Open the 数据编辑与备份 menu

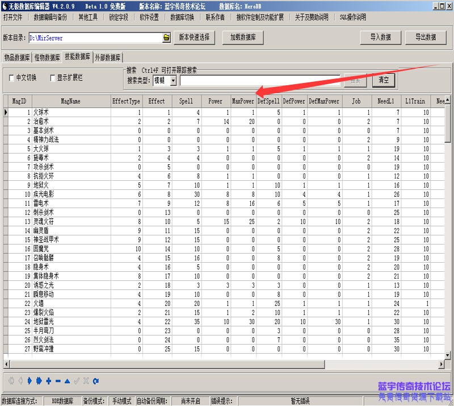(50, 17)
